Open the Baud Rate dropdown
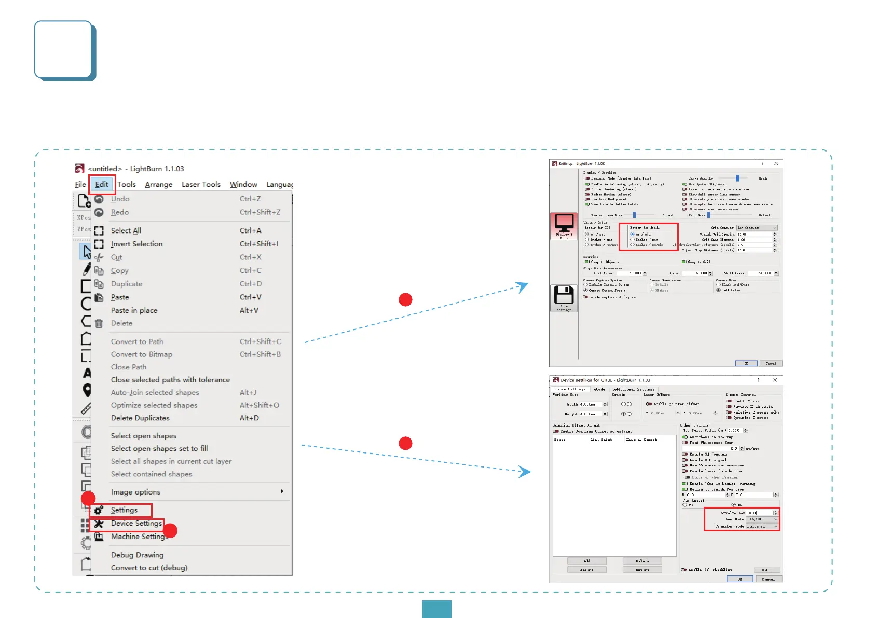 click(762, 519)
